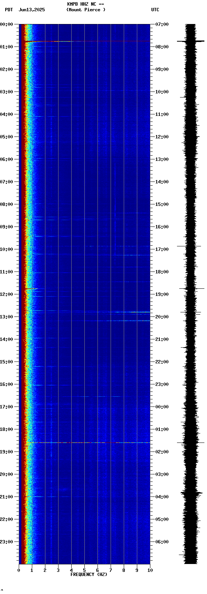Click the 08:00 UTC right axis label
Screen dimensions: 207x594
162,47
